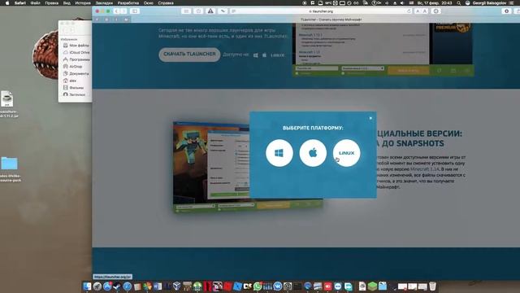Click the launcher screenshot behind the popup
Viewport: 520px width, 293px height.
[x=211, y=167]
